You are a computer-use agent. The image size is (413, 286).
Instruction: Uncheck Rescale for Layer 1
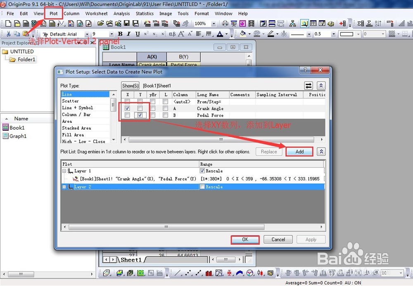[x=202, y=171]
